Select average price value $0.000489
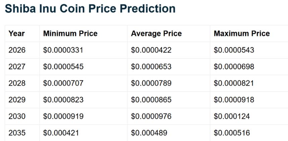Screen dimensions: 288x141 [x=149, y=133]
